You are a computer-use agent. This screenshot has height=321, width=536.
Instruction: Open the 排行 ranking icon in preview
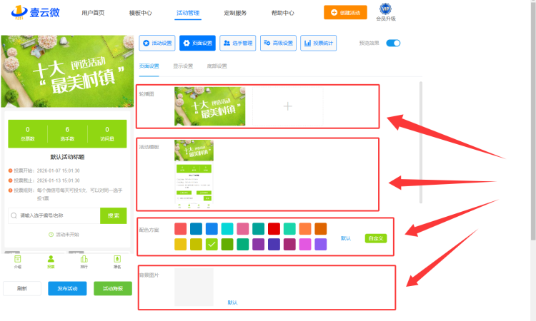(x=84, y=260)
